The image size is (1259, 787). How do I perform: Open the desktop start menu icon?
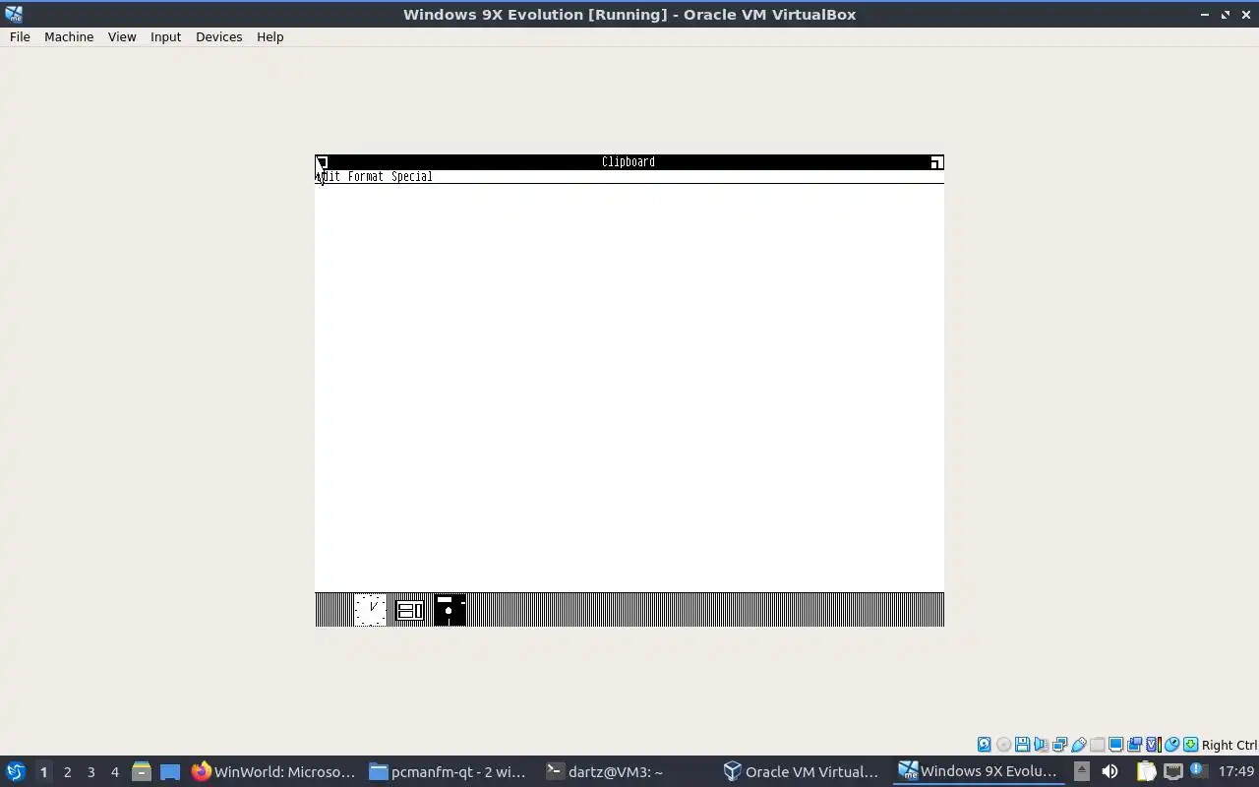click(15, 771)
